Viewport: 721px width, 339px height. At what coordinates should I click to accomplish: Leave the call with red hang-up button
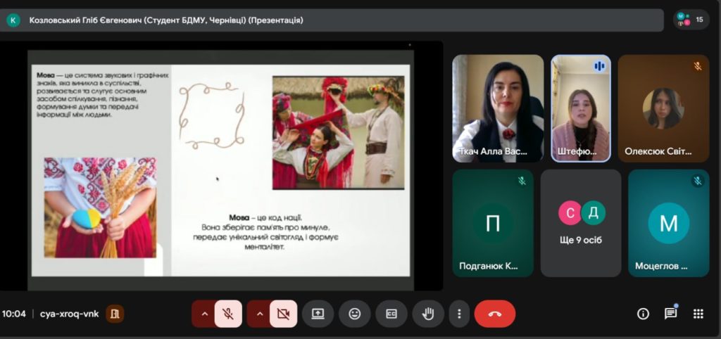[x=494, y=314]
